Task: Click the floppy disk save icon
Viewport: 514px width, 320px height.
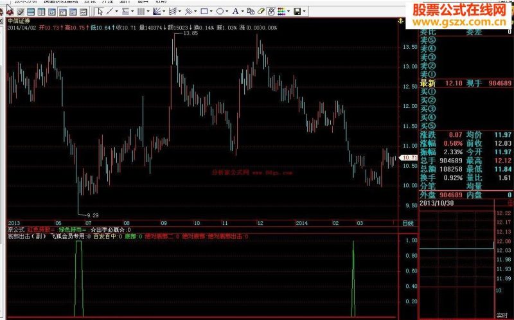Action: coord(297,12)
